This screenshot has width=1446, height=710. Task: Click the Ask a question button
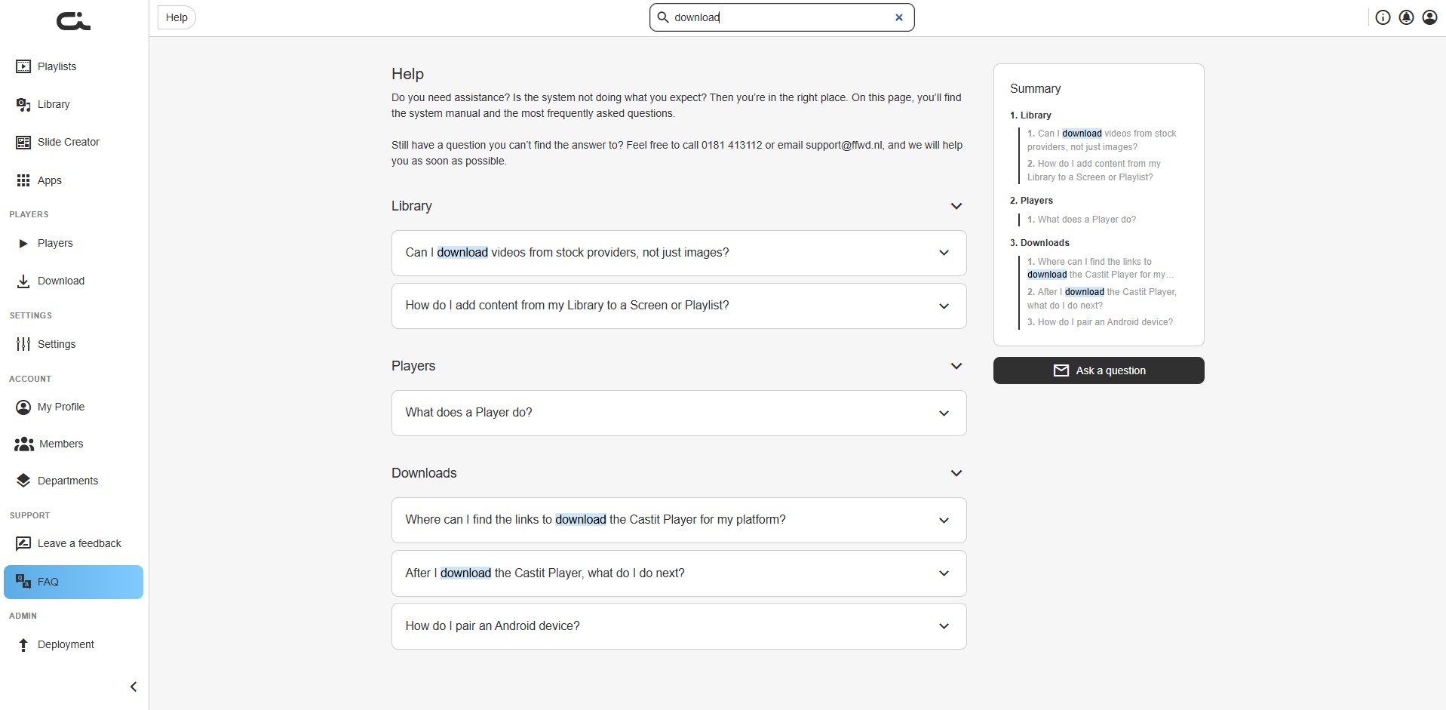(1098, 370)
